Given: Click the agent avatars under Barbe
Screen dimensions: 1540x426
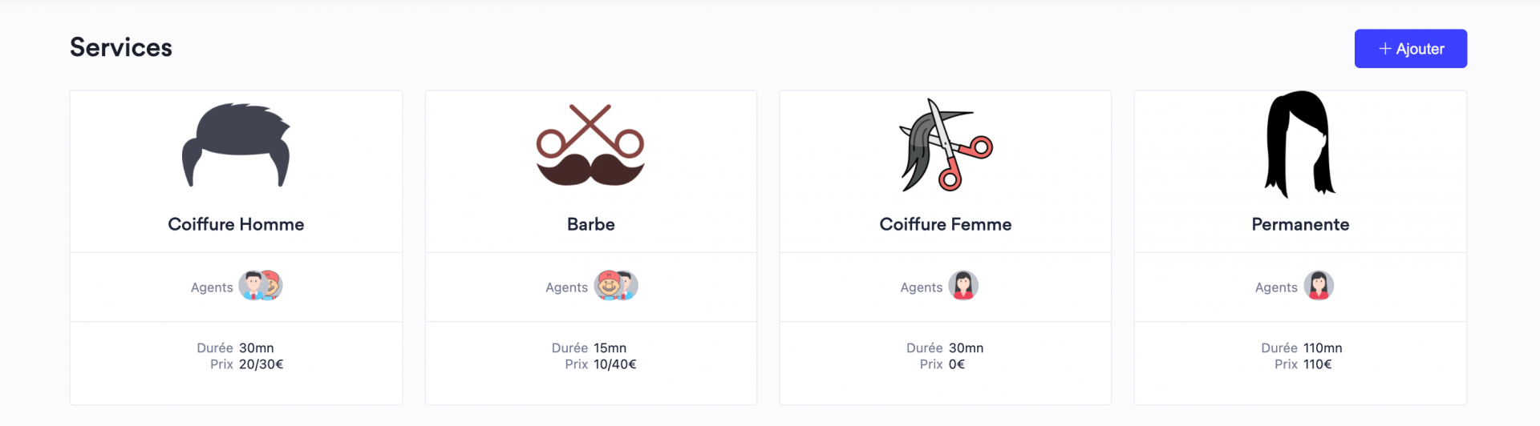Looking at the screenshot, I should click(x=615, y=286).
